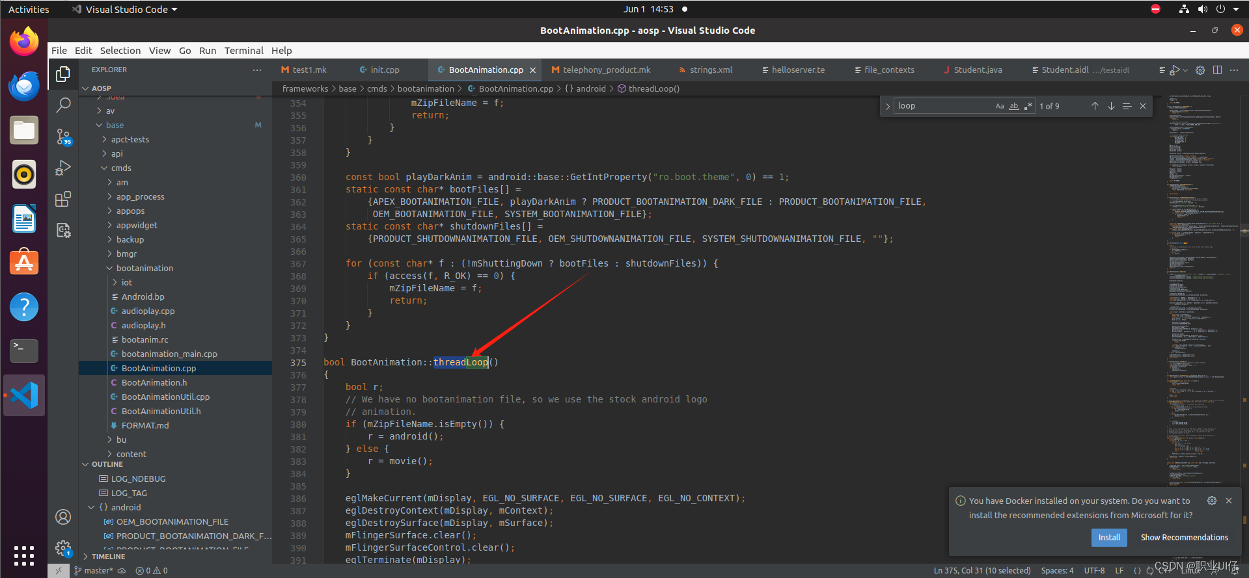Open the Terminal menu

[x=244, y=50]
